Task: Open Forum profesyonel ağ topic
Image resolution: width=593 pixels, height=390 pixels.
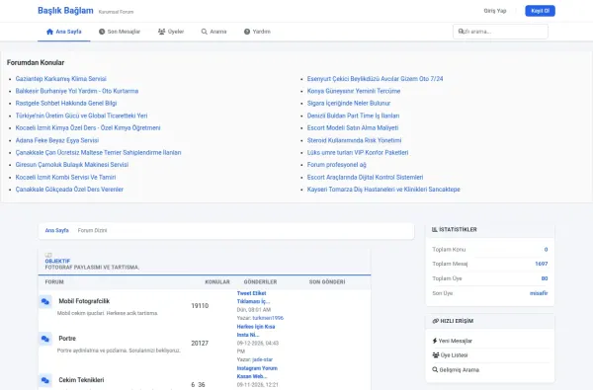Action: (x=337, y=165)
